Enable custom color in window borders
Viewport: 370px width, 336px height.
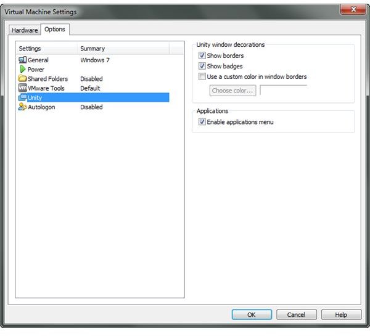point(202,76)
